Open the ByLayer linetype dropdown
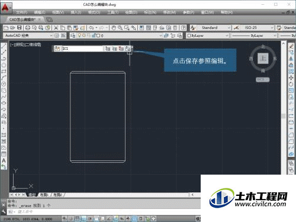This screenshot has width=296, height=222. (275, 36)
